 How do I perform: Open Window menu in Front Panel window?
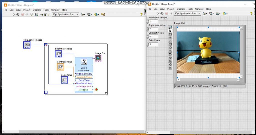pyautogui.click(x=199, y=9)
